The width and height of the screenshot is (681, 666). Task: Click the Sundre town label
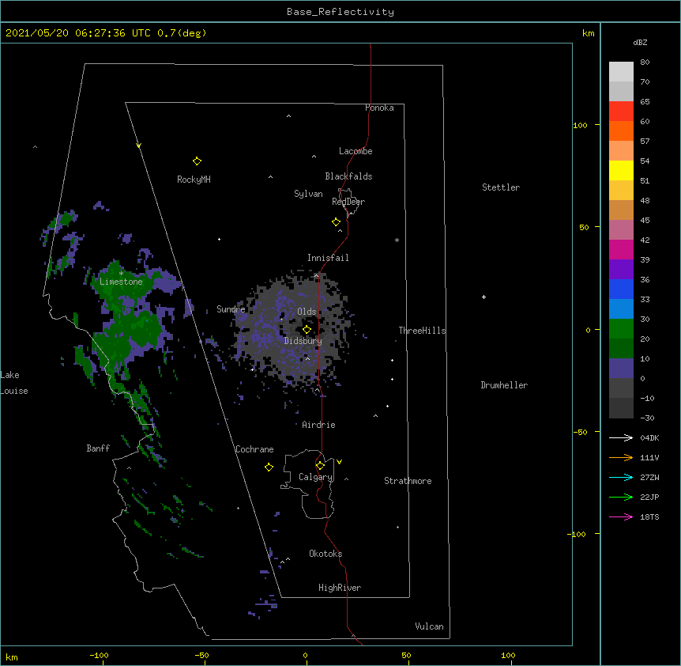tap(231, 309)
